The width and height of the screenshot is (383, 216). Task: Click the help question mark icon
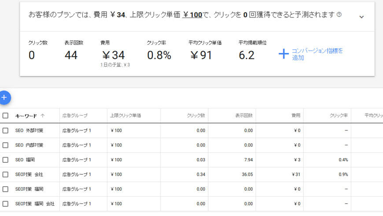(x=339, y=15)
